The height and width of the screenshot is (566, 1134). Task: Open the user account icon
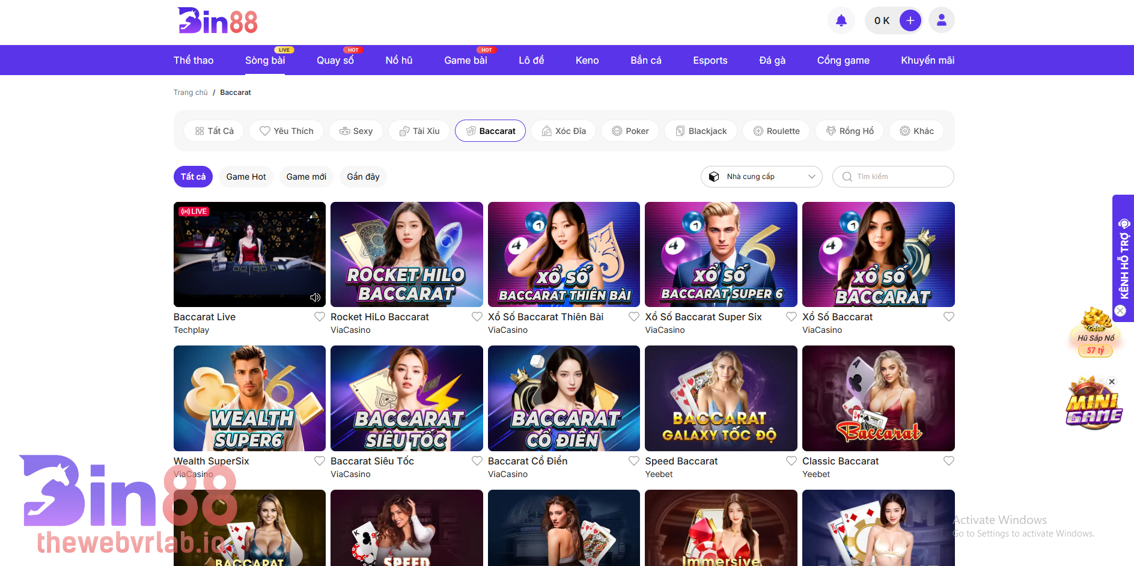pyautogui.click(x=941, y=20)
